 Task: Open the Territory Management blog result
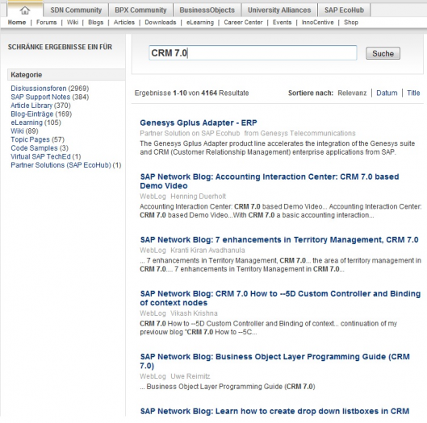pos(279,240)
